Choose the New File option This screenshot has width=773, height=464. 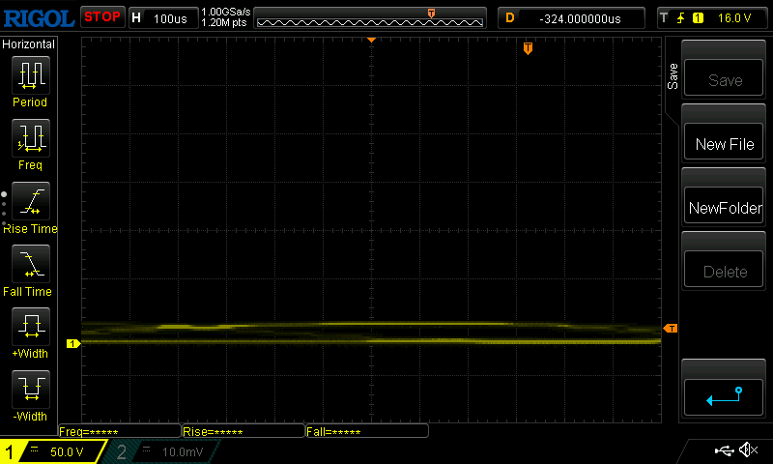(x=724, y=143)
